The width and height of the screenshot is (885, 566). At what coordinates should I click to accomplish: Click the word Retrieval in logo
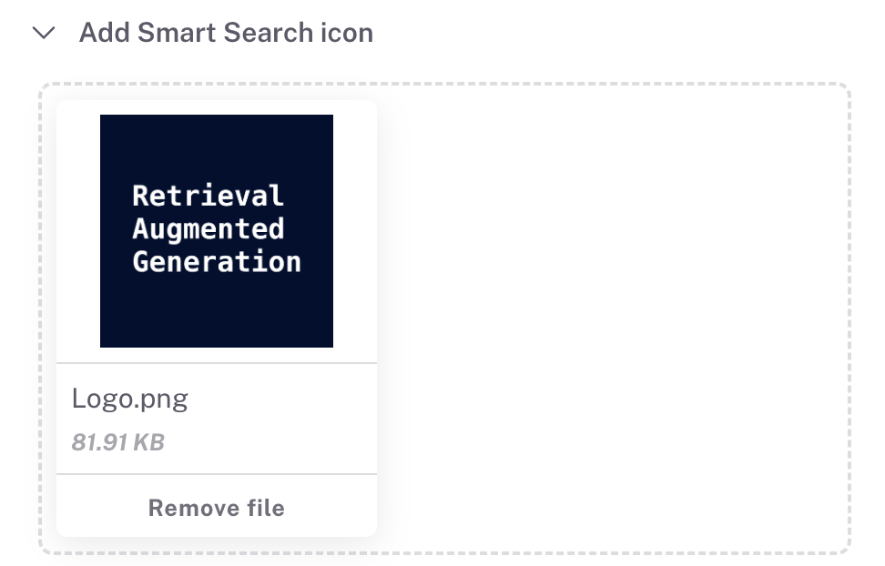tap(209, 196)
